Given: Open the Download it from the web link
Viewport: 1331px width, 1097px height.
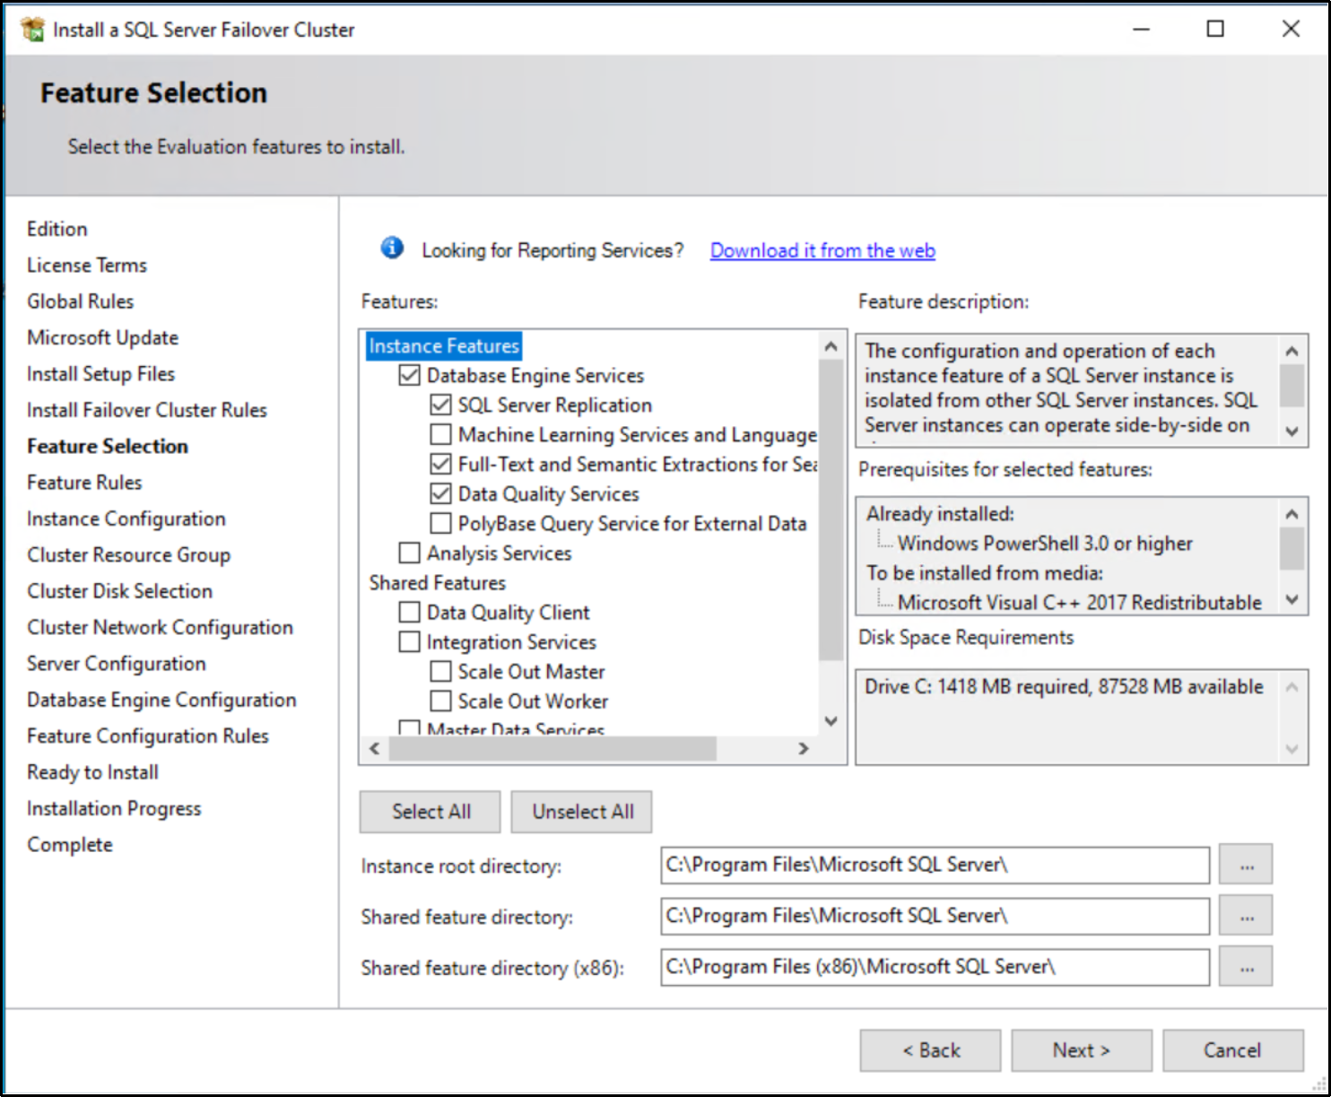Looking at the screenshot, I should (822, 250).
